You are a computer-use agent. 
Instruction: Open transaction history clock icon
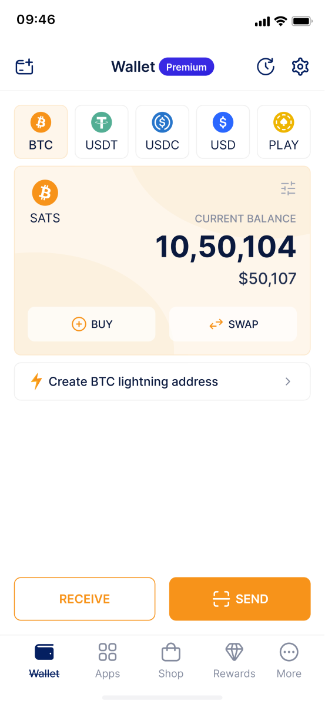(x=266, y=67)
